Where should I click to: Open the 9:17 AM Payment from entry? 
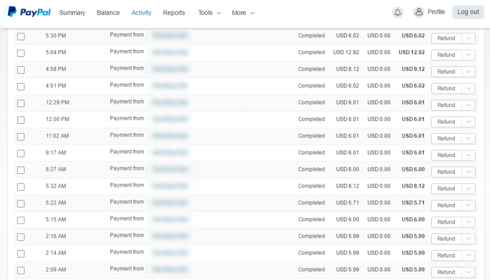click(127, 152)
